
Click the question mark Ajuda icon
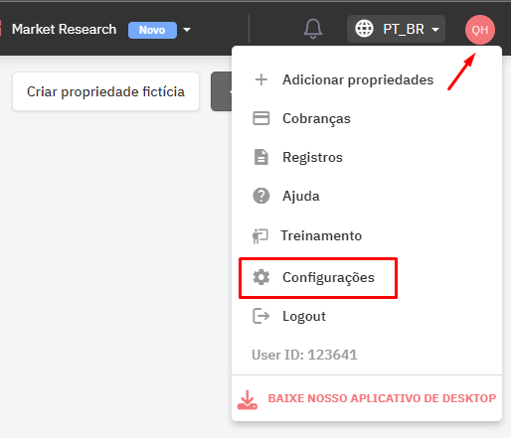pos(261,196)
